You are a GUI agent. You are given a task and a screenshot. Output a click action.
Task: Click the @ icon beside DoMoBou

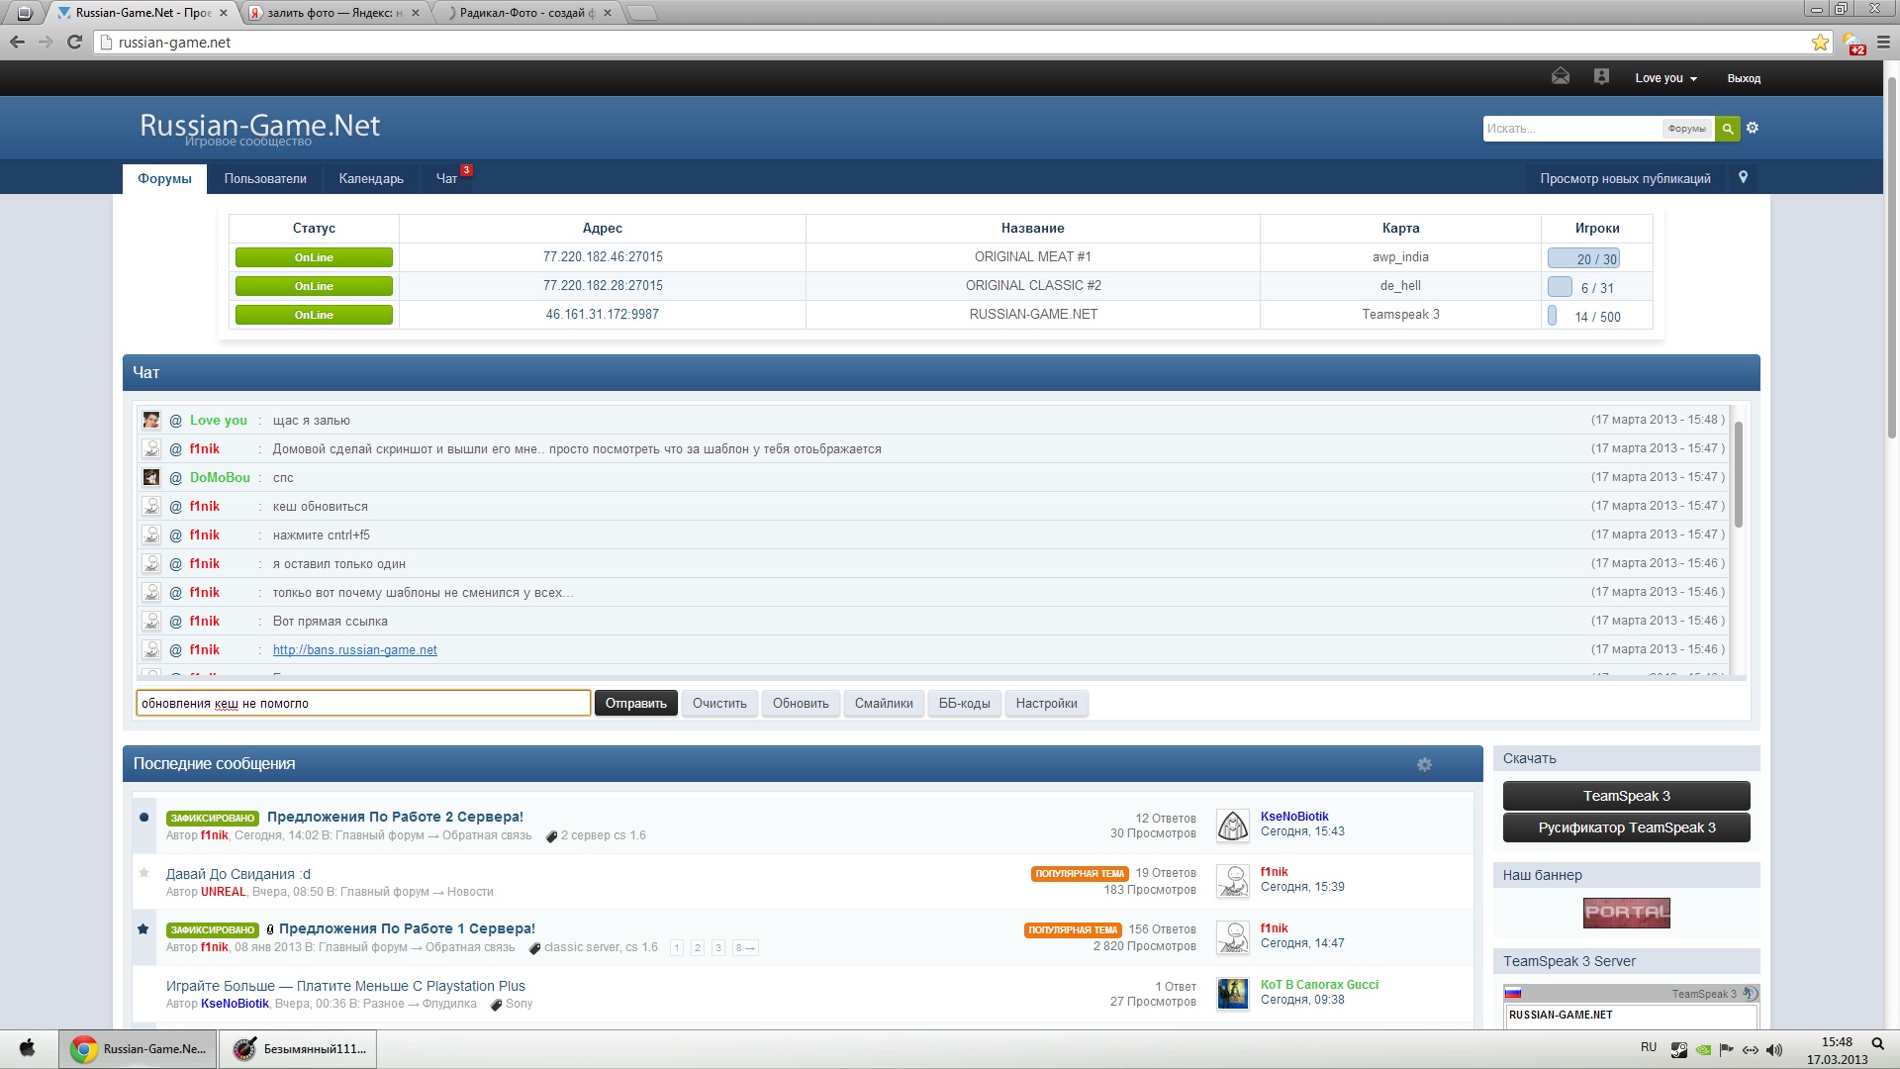point(175,478)
